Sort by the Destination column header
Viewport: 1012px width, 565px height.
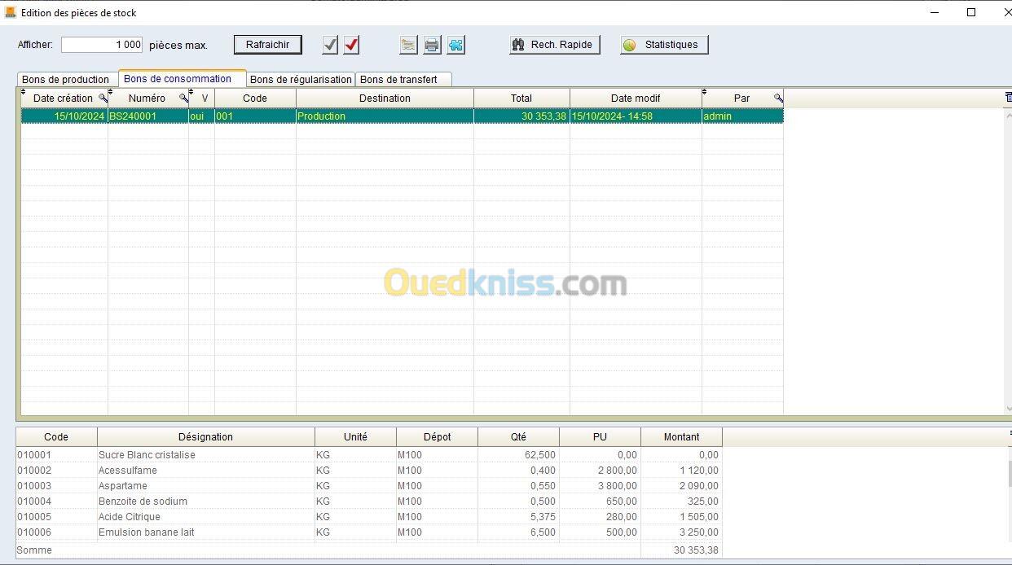click(x=385, y=99)
